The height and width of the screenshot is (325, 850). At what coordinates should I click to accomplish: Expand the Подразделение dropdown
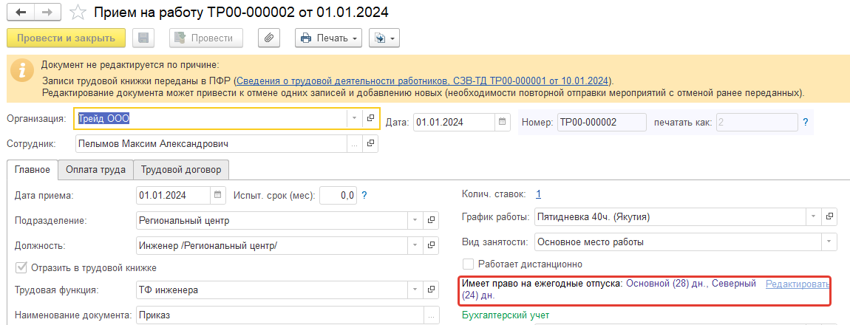[415, 220]
